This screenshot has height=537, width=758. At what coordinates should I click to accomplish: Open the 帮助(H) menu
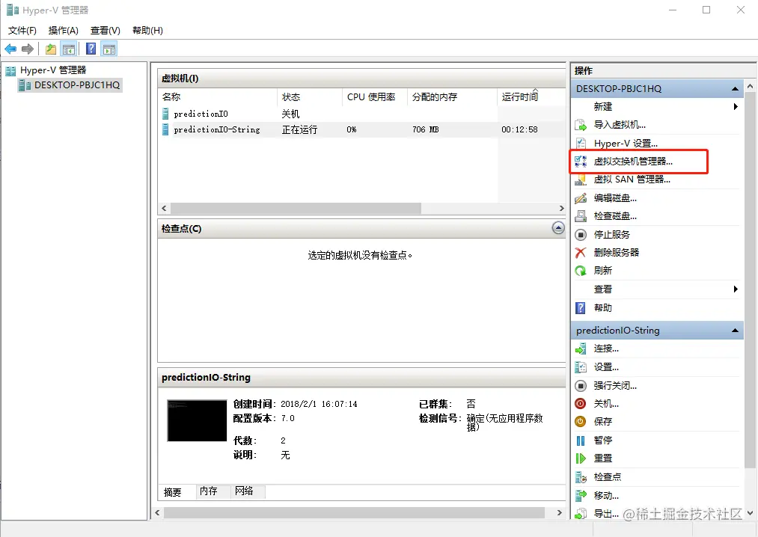[147, 31]
